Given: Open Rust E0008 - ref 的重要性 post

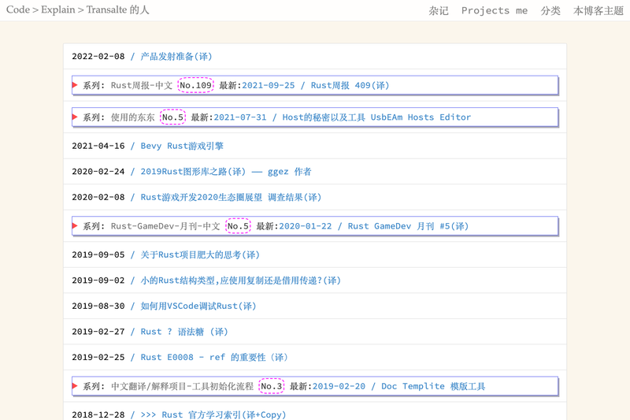Looking at the screenshot, I should coord(214,357).
